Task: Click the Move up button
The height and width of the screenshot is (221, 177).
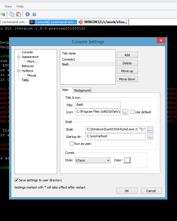Action: tap(127, 71)
